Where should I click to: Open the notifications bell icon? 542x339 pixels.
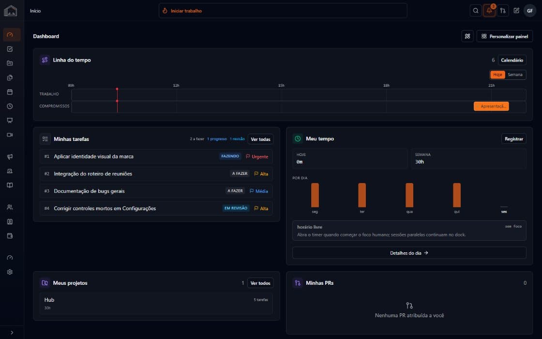(489, 11)
